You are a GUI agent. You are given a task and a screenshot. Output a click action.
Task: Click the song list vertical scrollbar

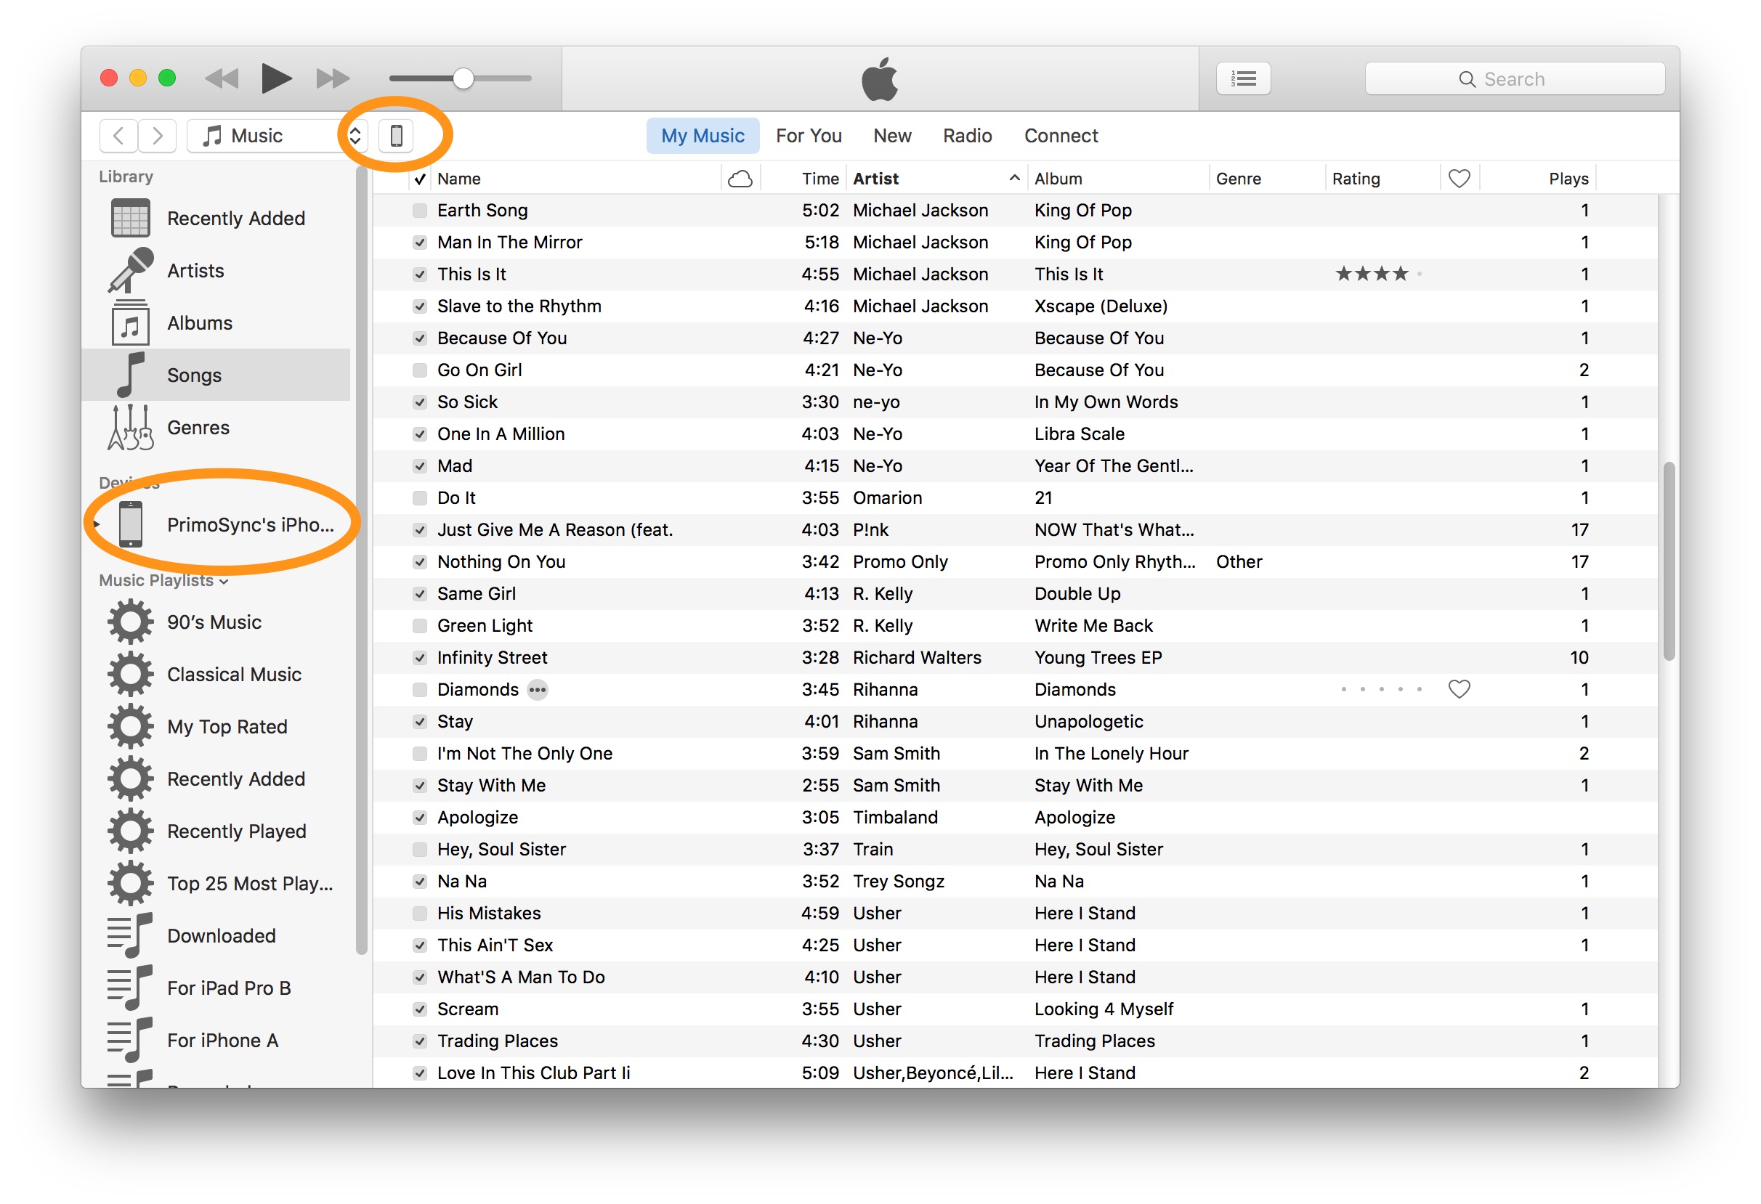(1669, 561)
